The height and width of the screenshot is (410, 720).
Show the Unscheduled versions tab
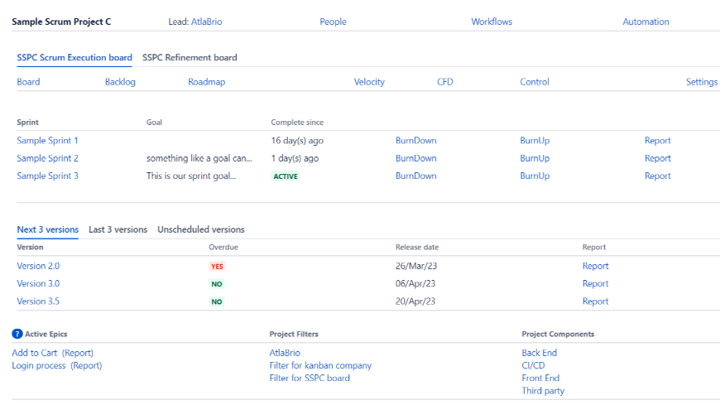(201, 229)
